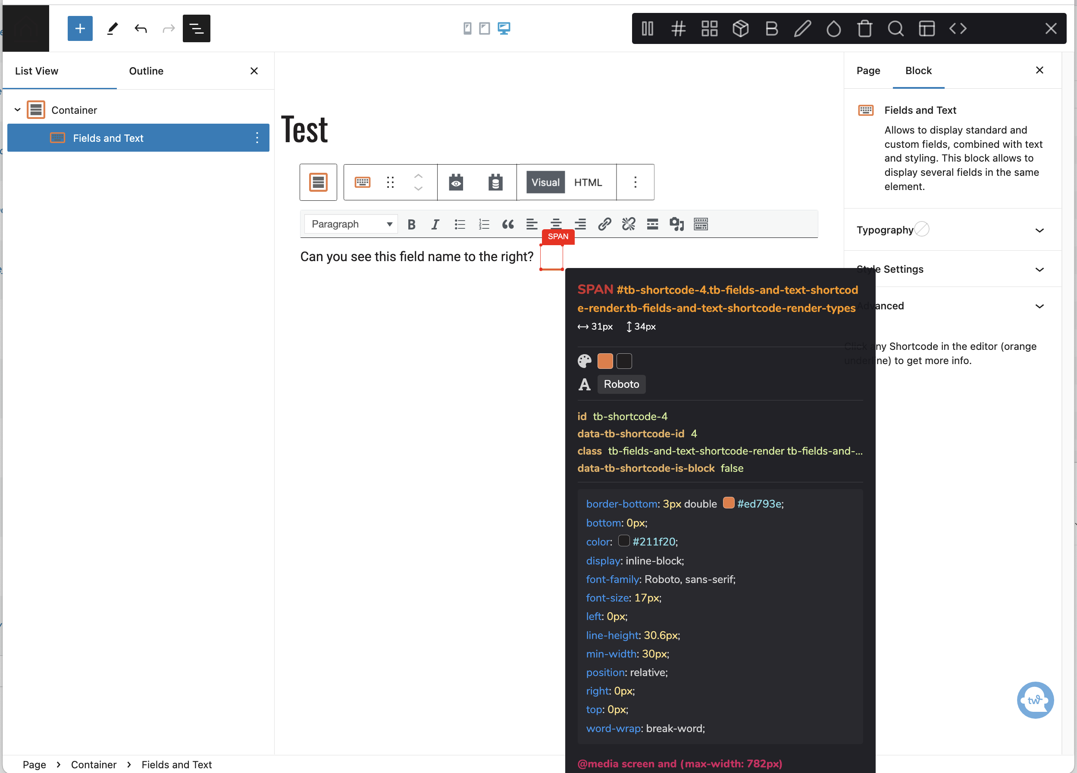
Task: Click the Container breadcrumb in footer
Action: (x=94, y=764)
